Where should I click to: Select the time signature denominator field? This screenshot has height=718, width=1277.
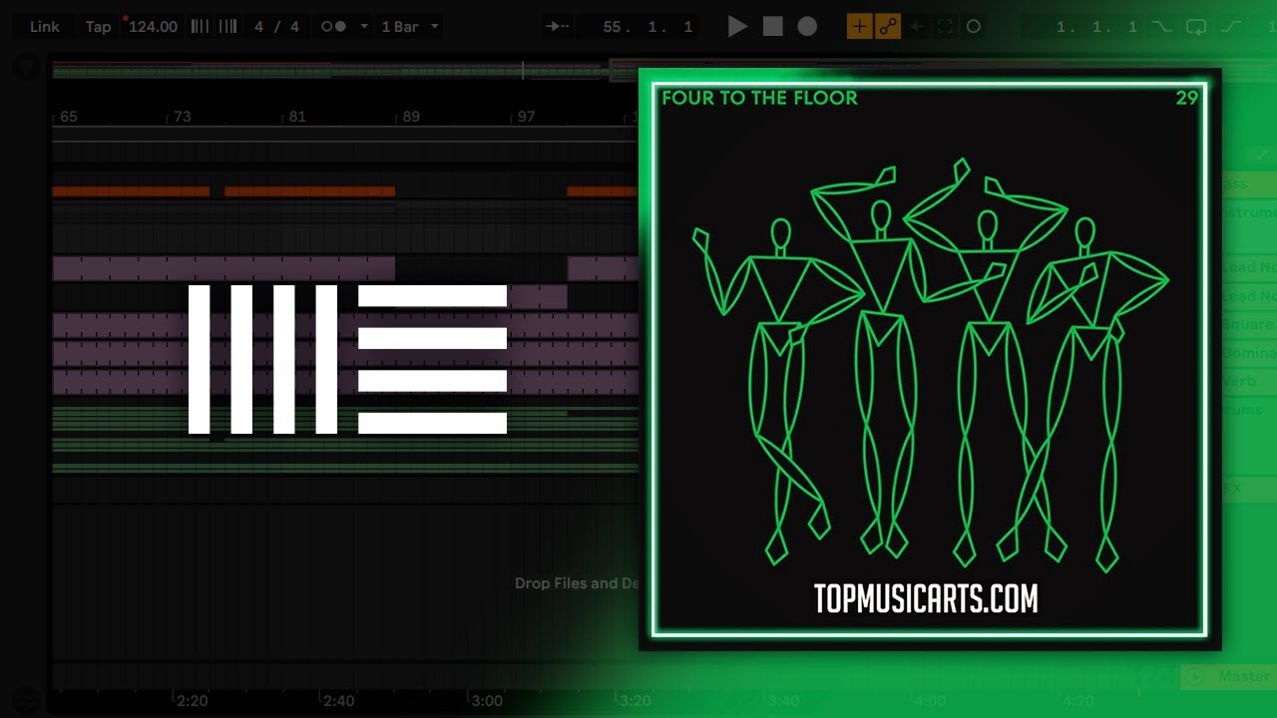294,27
